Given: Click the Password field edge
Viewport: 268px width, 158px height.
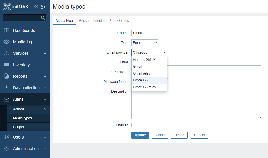Looking at the screenshot, I should click(x=171, y=72).
